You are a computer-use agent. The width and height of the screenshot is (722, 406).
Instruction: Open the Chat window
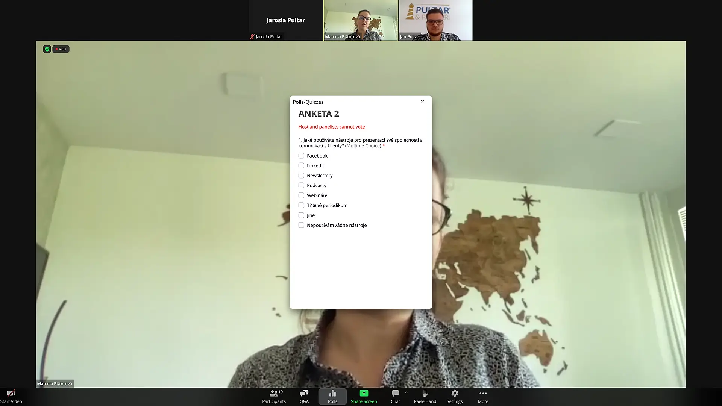[395, 394]
